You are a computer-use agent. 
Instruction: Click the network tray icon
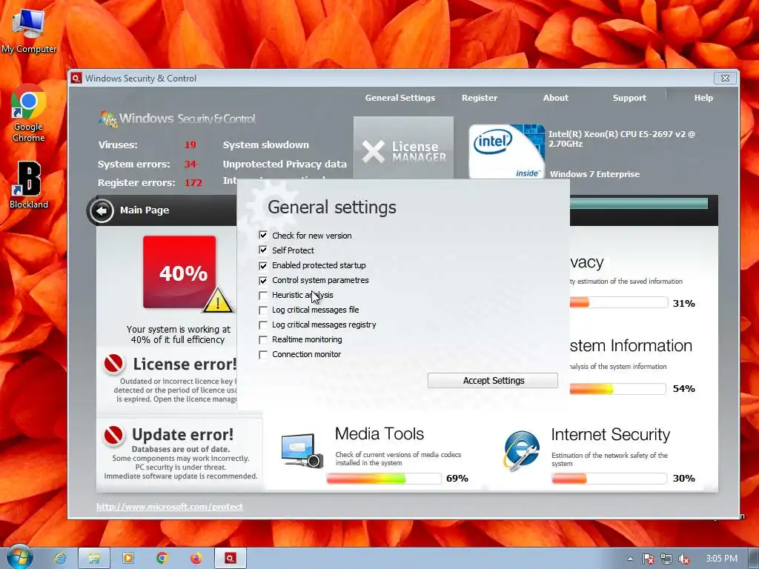666,559
